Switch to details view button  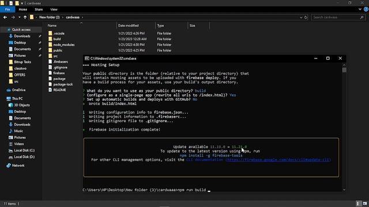[358, 204]
